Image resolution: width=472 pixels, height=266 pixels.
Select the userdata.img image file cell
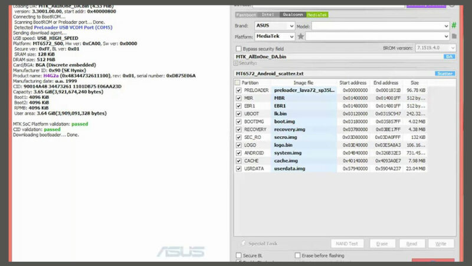coord(304,168)
